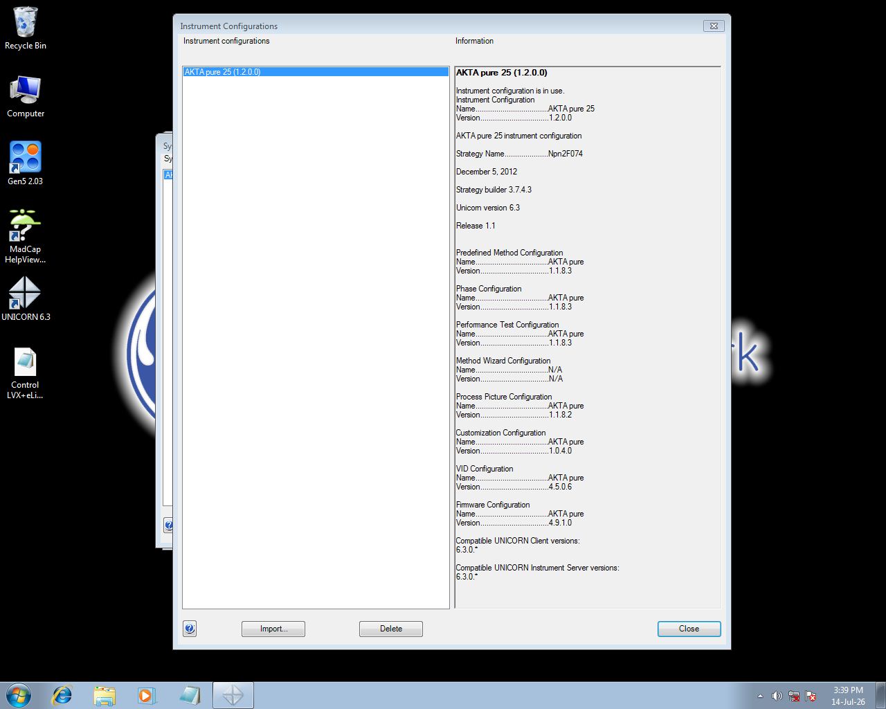Click the Instrument configuration is in use text
The height and width of the screenshot is (709, 886).
pyautogui.click(x=509, y=91)
